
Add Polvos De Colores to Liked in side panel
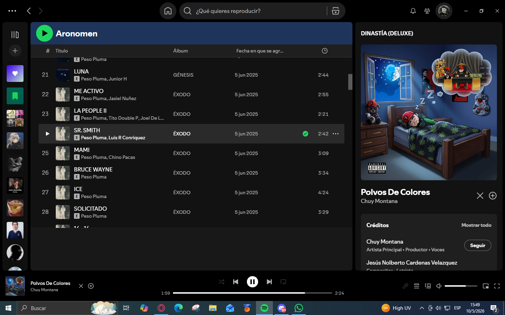[493, 196]
